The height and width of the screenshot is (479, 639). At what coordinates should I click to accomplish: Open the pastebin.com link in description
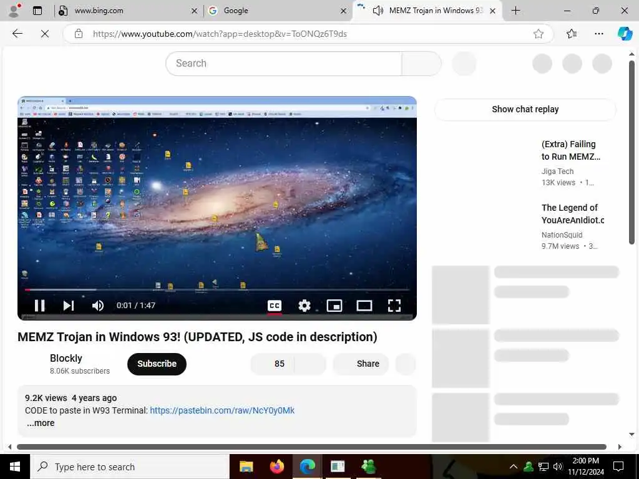click(222, 410)
